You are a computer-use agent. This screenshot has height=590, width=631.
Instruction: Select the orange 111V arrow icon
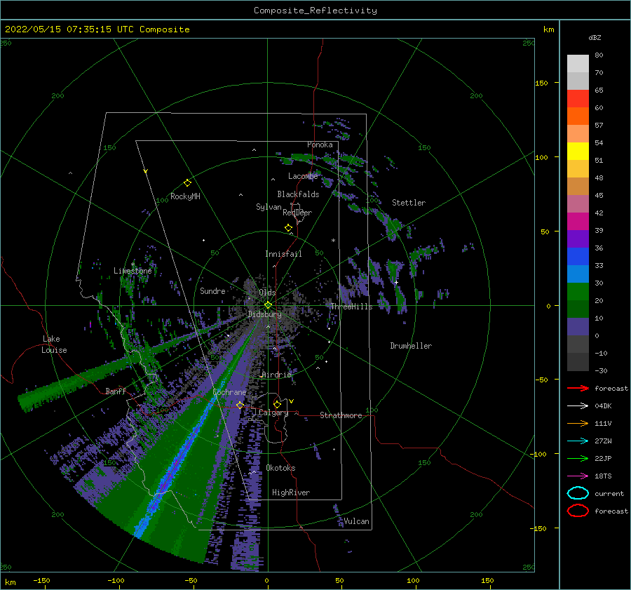click(578, 423)
